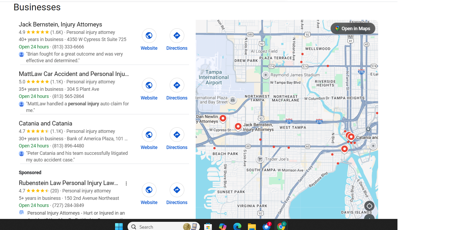Open Jack Bernstein, Injury Attorneys listing title
The height and width of the screenshot is (230, 455).
tap(60, 24)
